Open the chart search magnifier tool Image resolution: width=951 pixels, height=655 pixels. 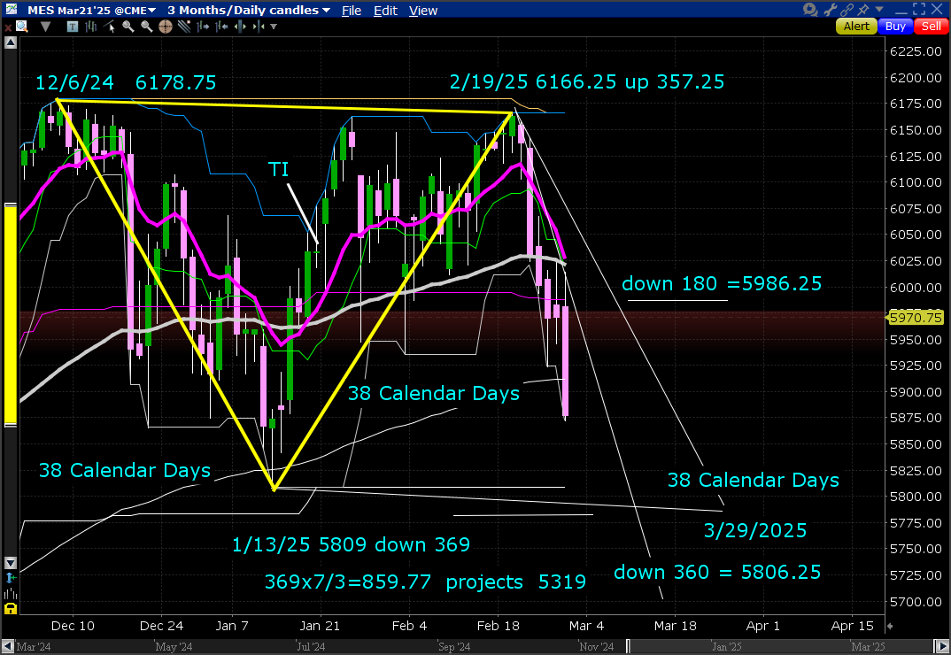22,27
